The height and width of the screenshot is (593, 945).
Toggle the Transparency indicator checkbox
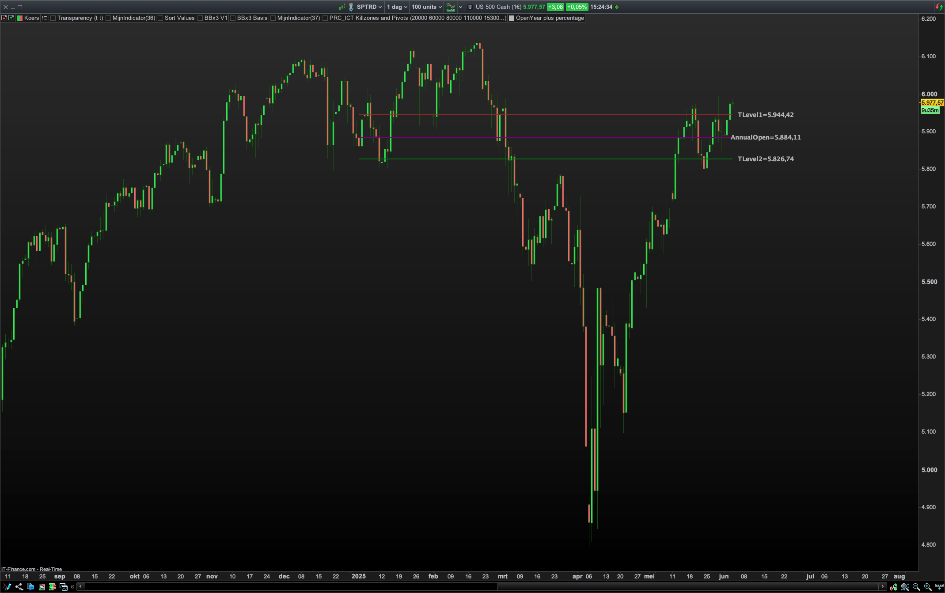pyautogui.click(x=53, y=18)
